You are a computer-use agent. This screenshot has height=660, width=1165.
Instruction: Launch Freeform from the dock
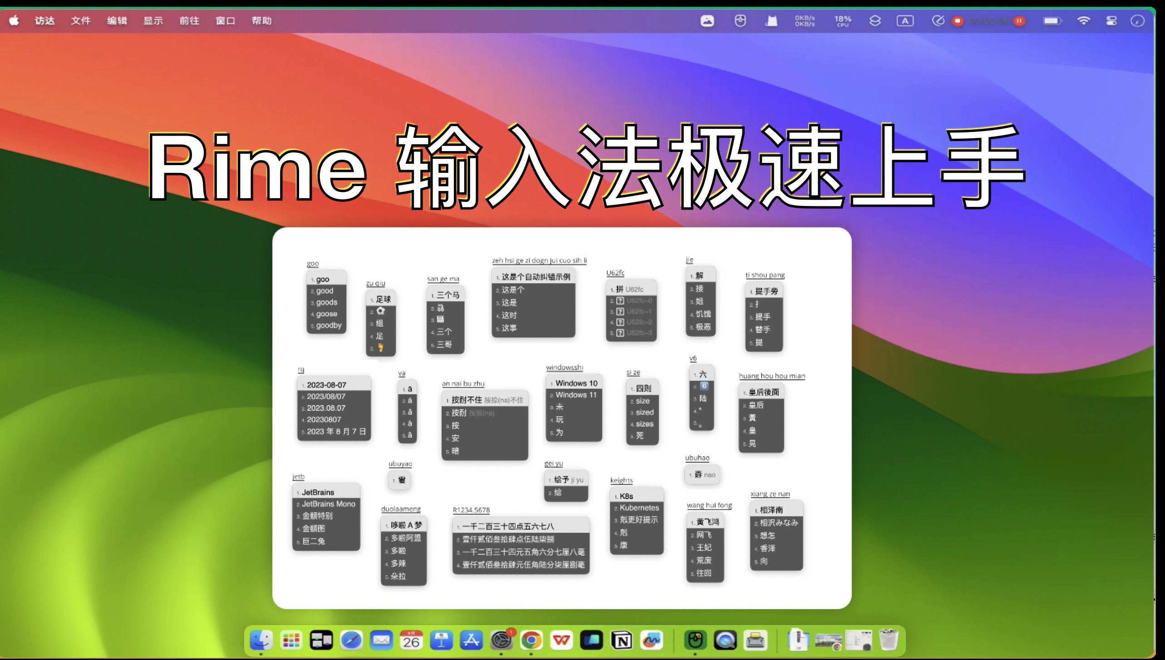[652, 640]
